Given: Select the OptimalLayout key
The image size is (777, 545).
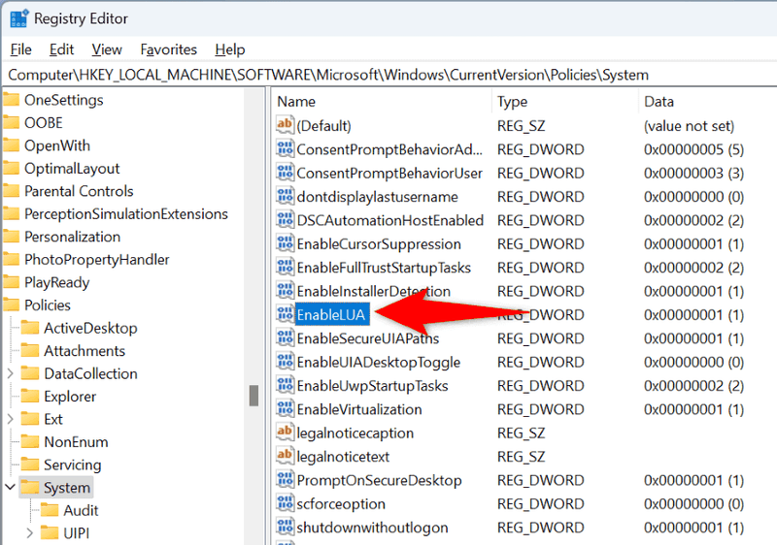Looking at the screenshot, I should [x=72, y=168].
